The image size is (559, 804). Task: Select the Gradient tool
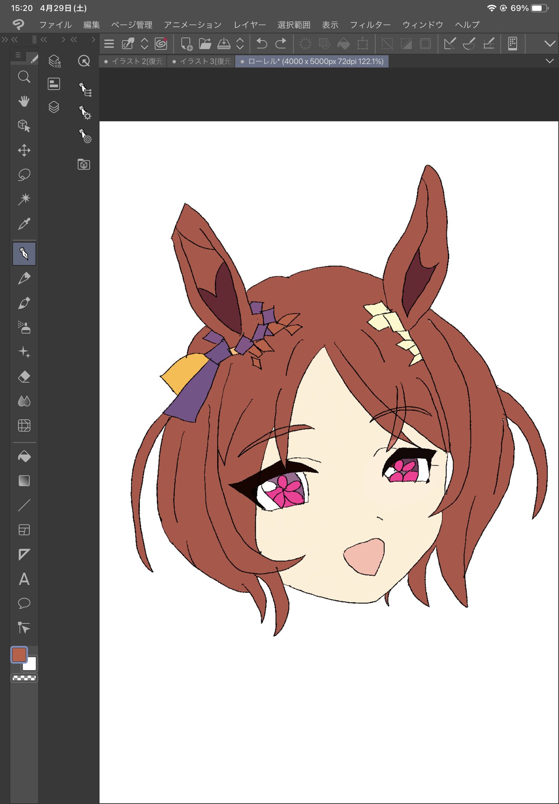(24, 481)
